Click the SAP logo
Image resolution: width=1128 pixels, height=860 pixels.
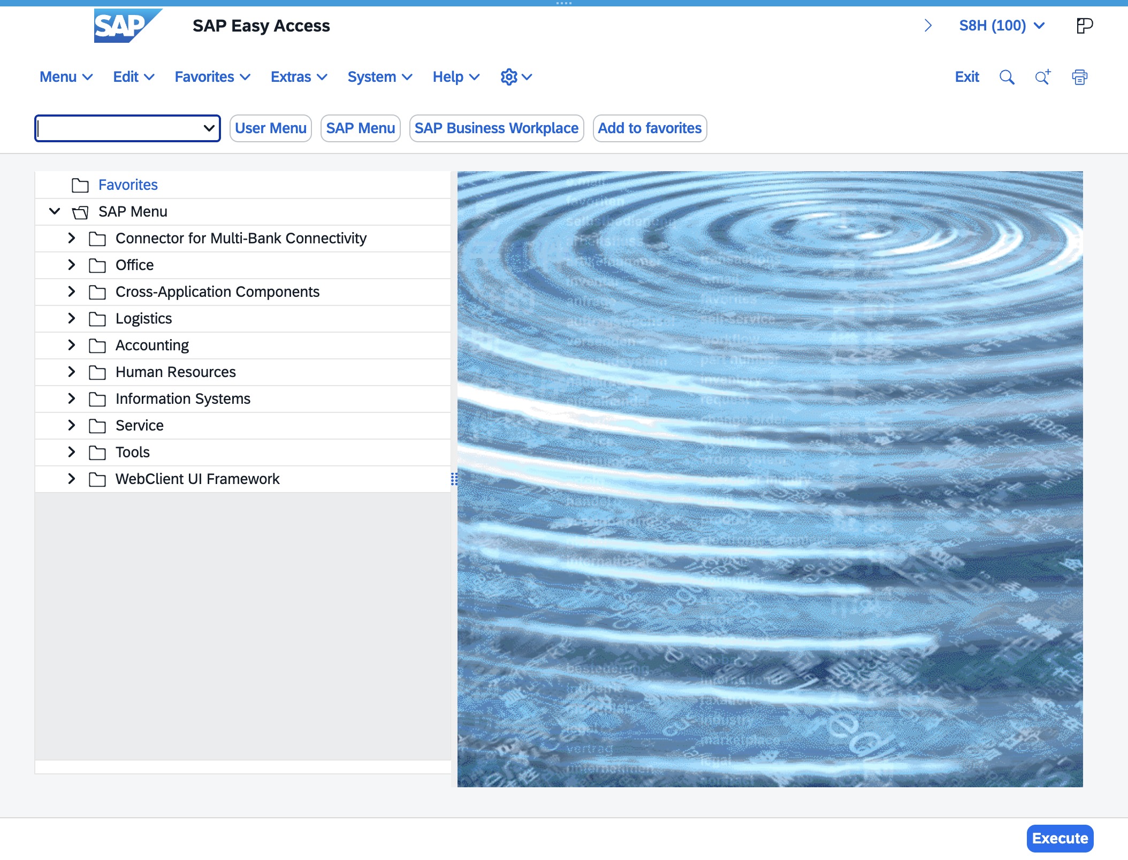[x=128, y=26]
